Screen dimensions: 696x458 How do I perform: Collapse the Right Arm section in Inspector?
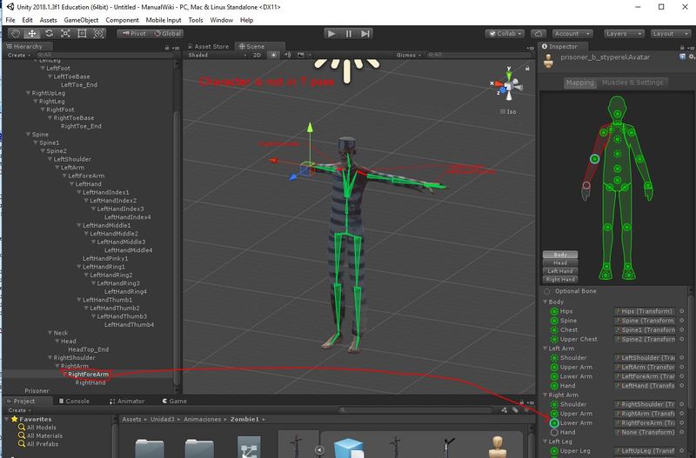(545, 395)
